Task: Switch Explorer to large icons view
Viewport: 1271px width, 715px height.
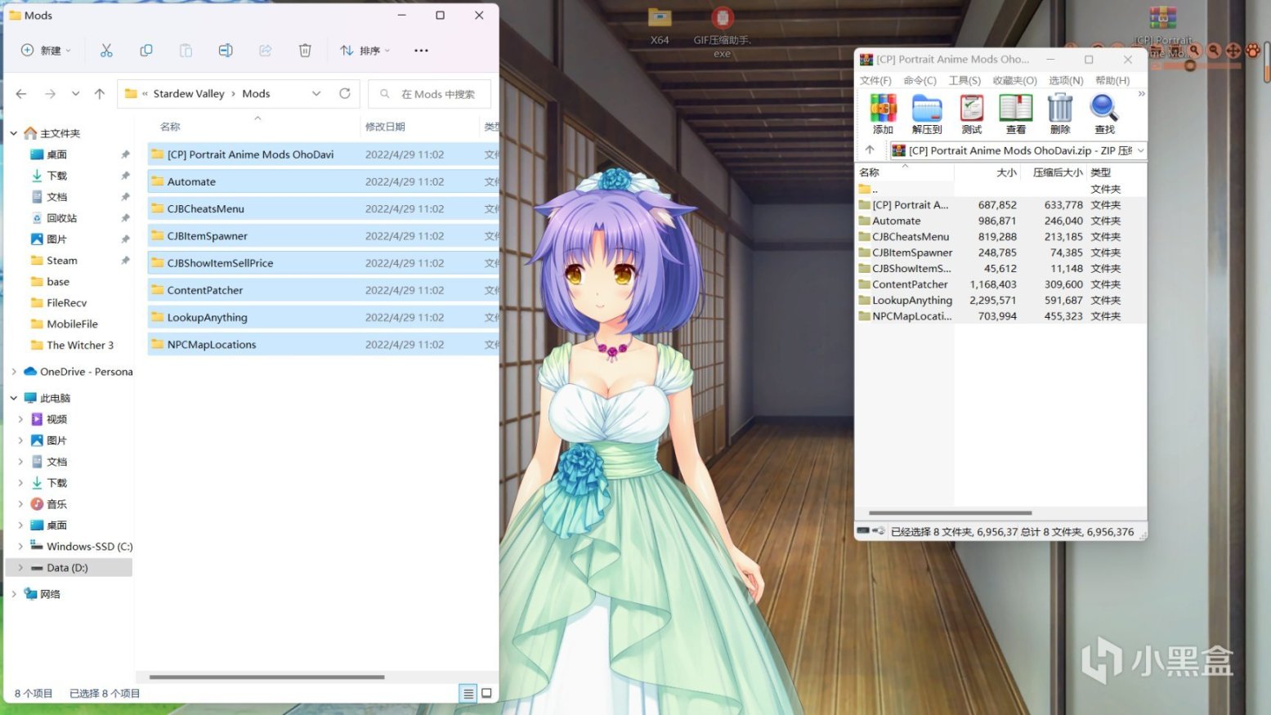Action: [x=486, y=694]
